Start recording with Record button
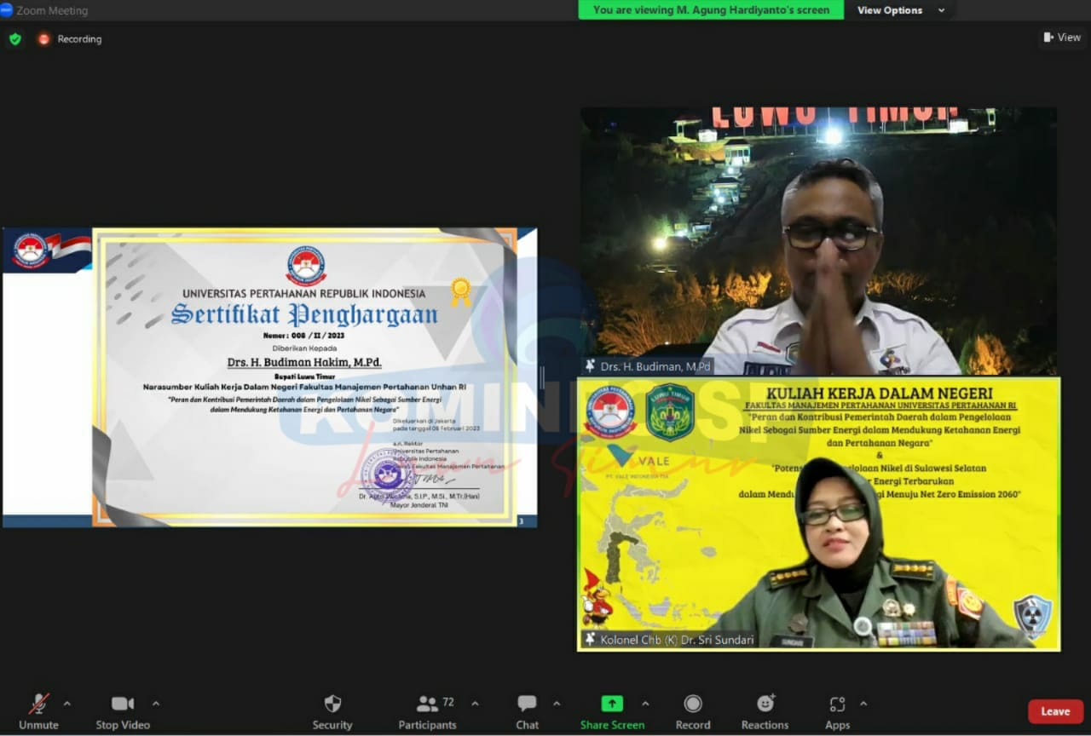This screenshot has height=736, width=1091. 693,712
